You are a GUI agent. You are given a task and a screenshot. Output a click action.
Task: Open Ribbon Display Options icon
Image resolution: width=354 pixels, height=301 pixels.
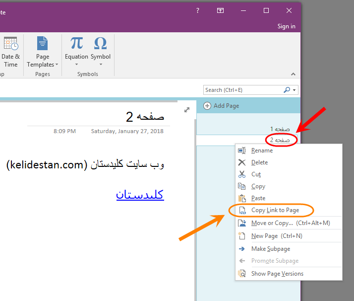pyautogui.click(x=220, y=10)
